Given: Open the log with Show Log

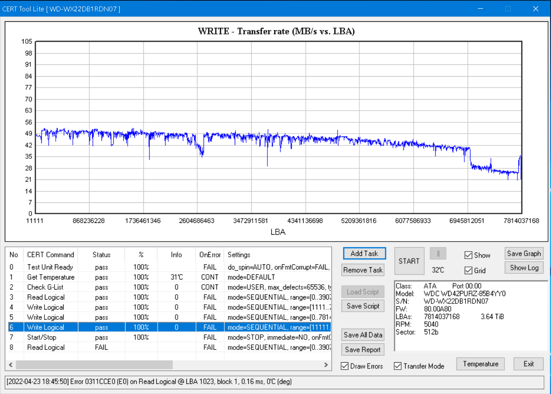Looking at the screenshot, I should (x=524, y=268).
